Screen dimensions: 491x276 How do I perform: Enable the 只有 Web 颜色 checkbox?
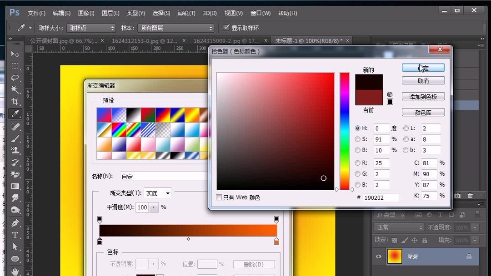[x=219, y=197]
